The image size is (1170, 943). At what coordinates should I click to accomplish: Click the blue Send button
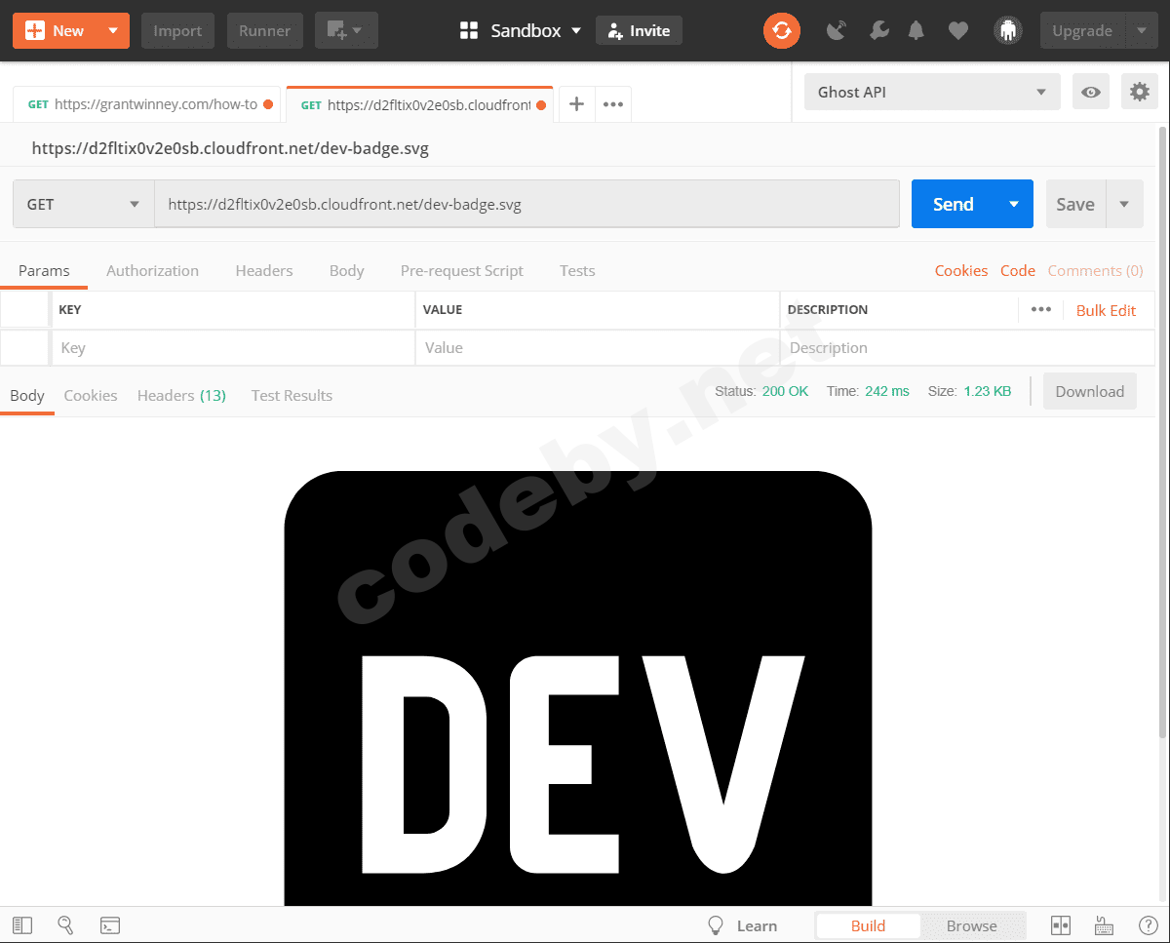point(953,204)
